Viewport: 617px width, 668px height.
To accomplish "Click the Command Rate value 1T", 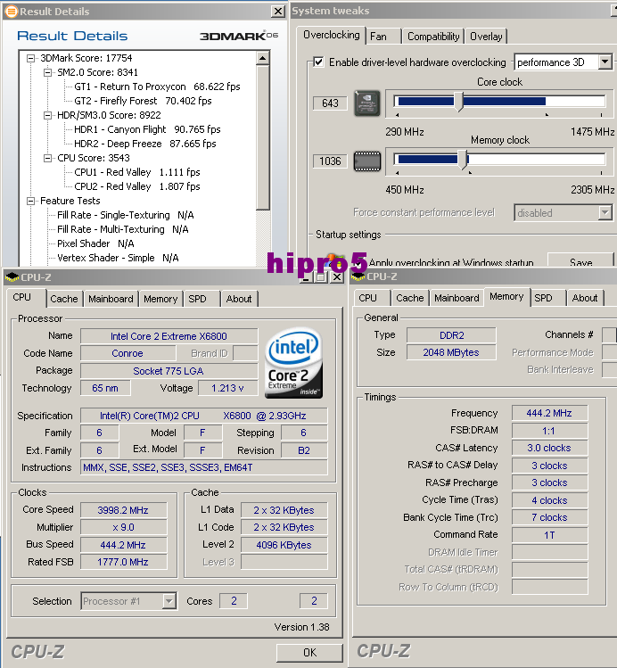I will pos(549,534).
